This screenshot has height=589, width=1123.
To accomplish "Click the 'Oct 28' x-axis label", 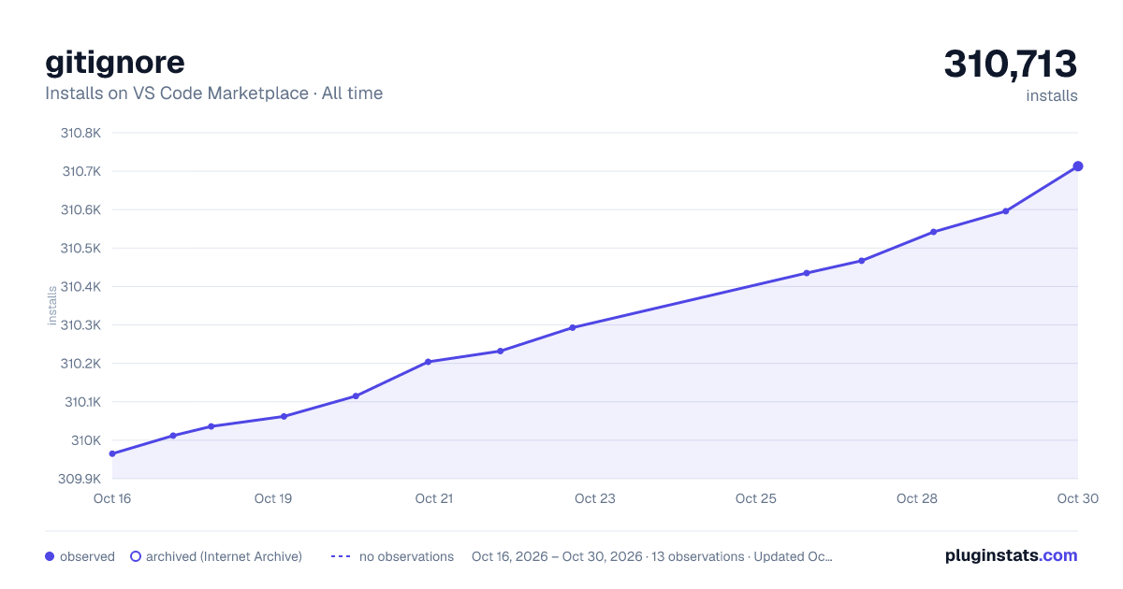I will pyautogui.click(x=917, y=498).
